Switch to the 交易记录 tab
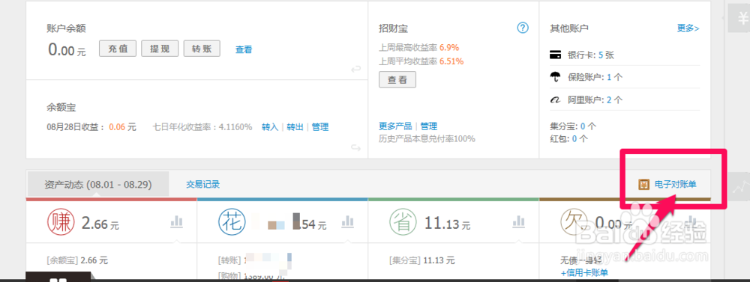750x282 pixels. click(x=202, y=185)
